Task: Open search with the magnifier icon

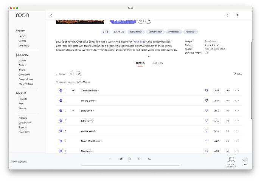Action: [x=237, y=15]
